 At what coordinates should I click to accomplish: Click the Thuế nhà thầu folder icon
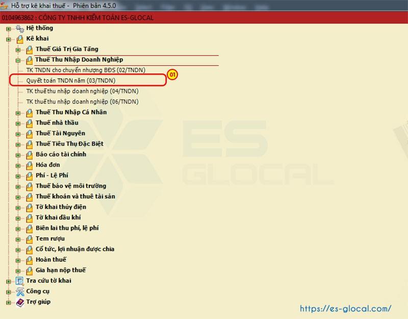30,123
